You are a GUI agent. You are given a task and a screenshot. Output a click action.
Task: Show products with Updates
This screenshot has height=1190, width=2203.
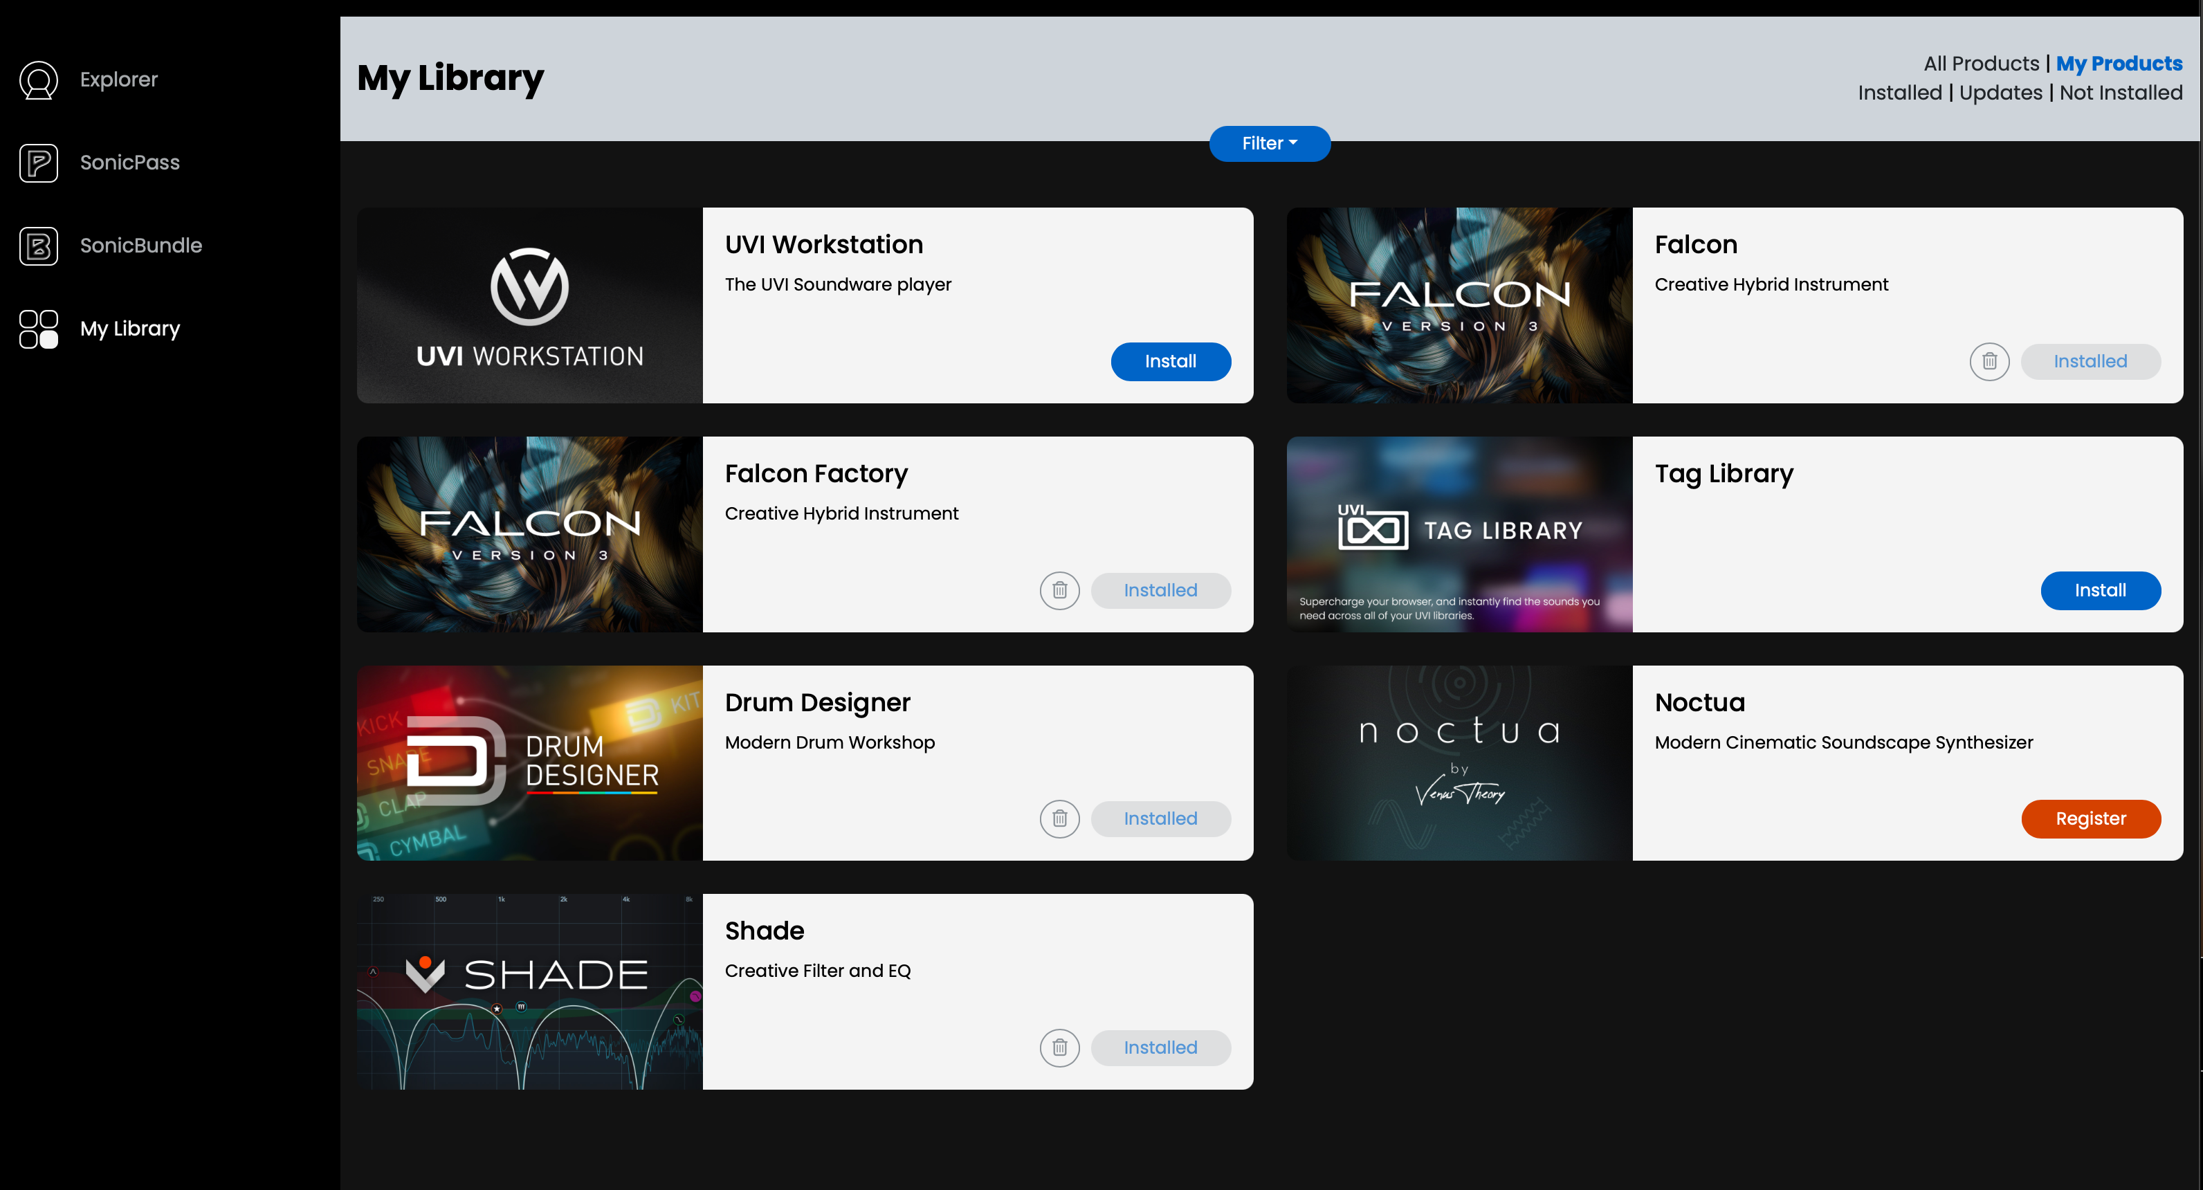pos(2000,93)
